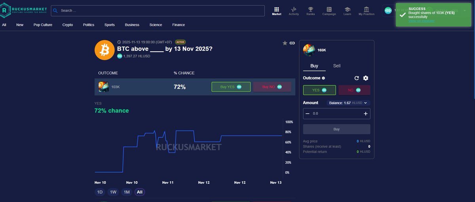Click the Avg price label

pyautogui.click(x=310, y=141)
